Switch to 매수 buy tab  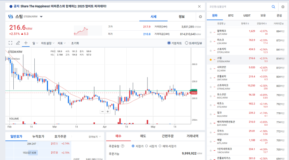tap(118, 136)
